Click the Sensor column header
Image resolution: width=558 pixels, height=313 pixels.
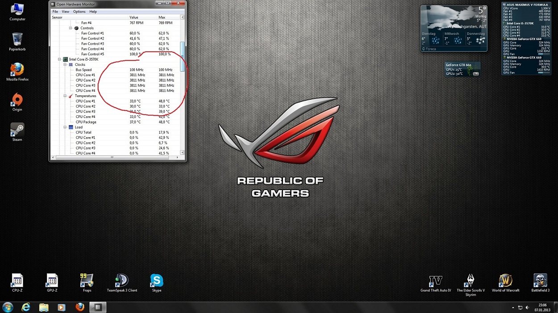[89, 17]
